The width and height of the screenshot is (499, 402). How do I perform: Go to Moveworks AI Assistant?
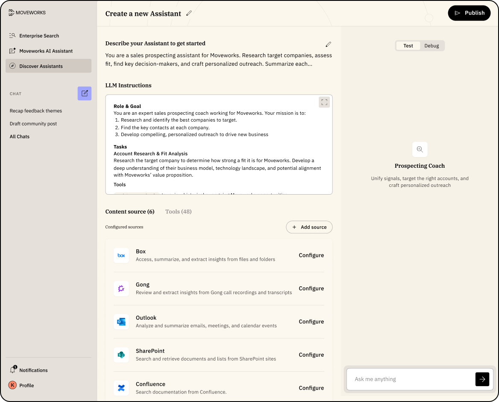click(x=46, y=51)
